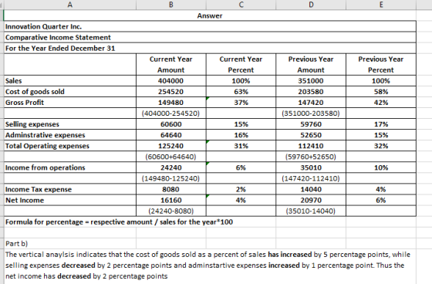Select formula note (60600+64640)
This screenshot has height=284, width=432.
pos(171,157)
